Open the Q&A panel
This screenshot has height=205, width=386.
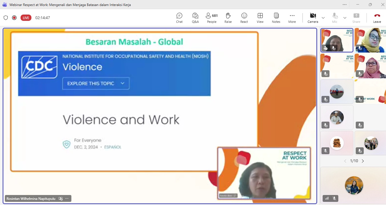point(195,18)
